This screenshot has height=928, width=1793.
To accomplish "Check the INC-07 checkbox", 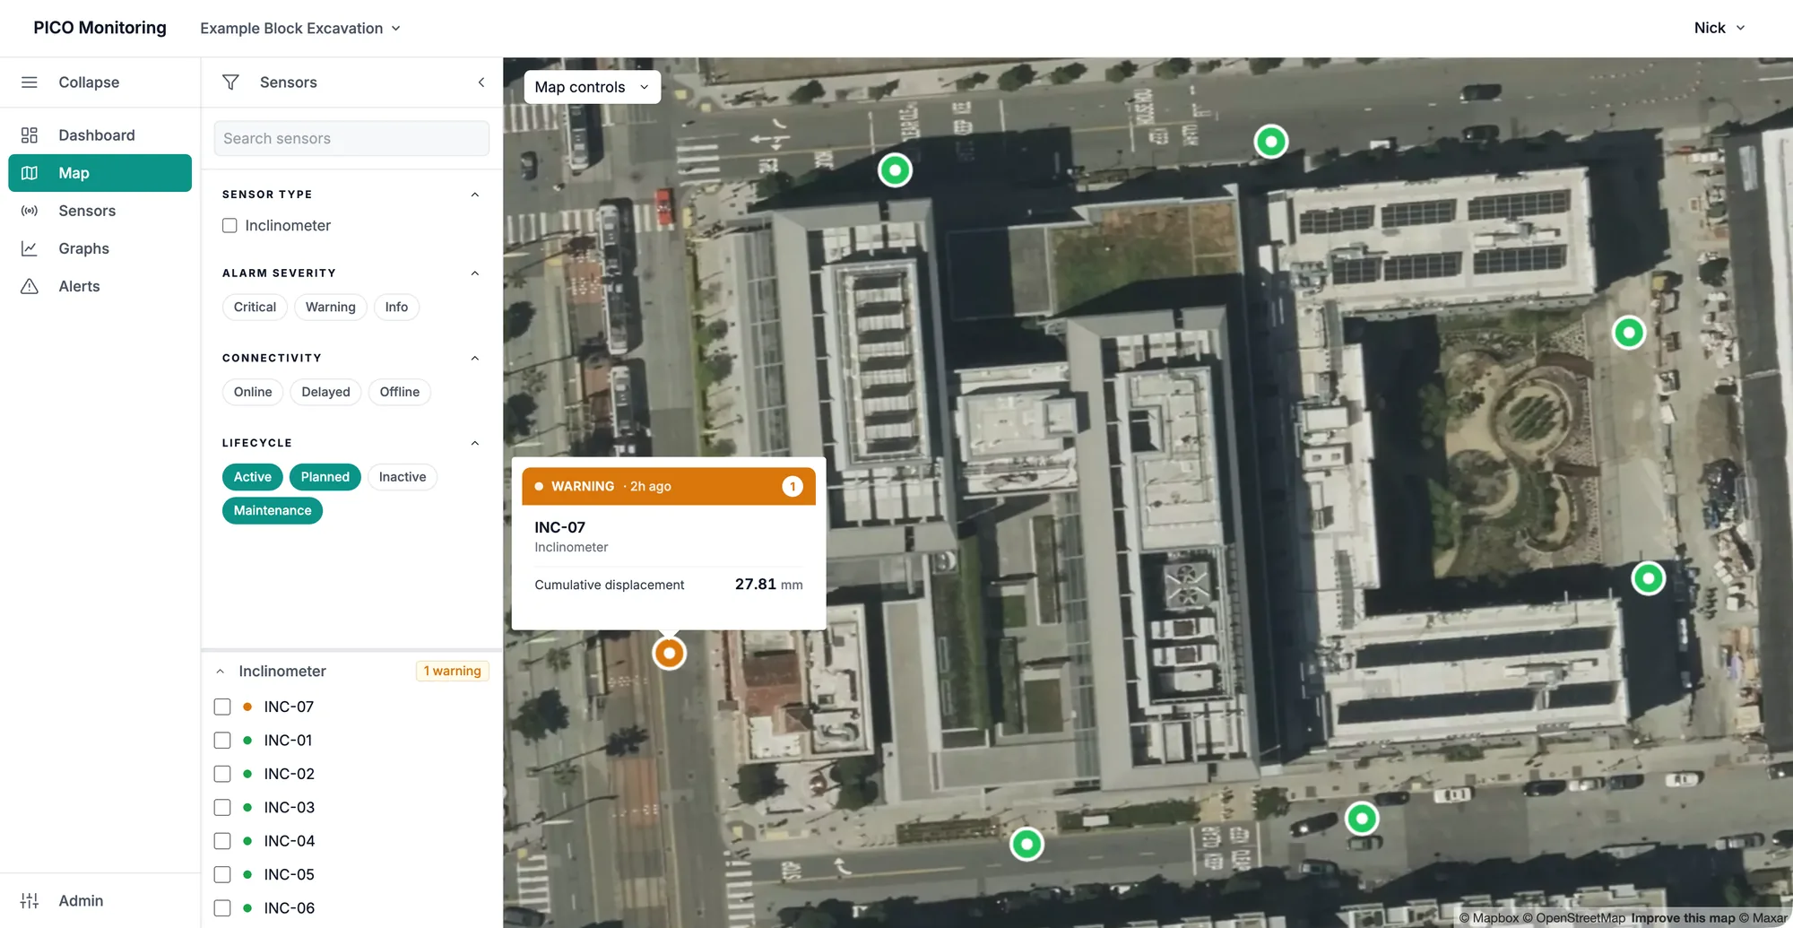I will (222, 707).
